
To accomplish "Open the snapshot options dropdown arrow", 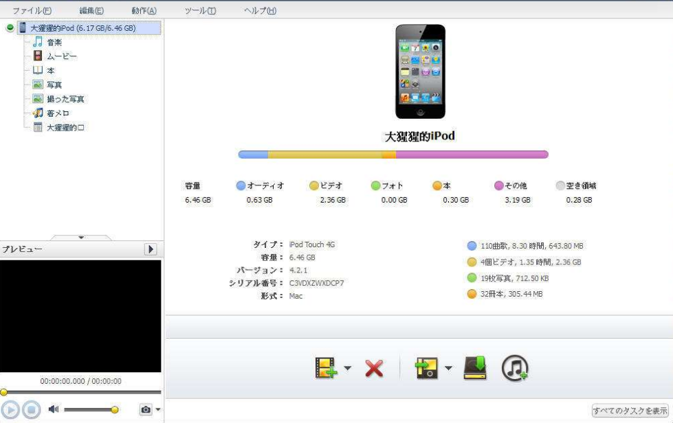I will [158, 410].
